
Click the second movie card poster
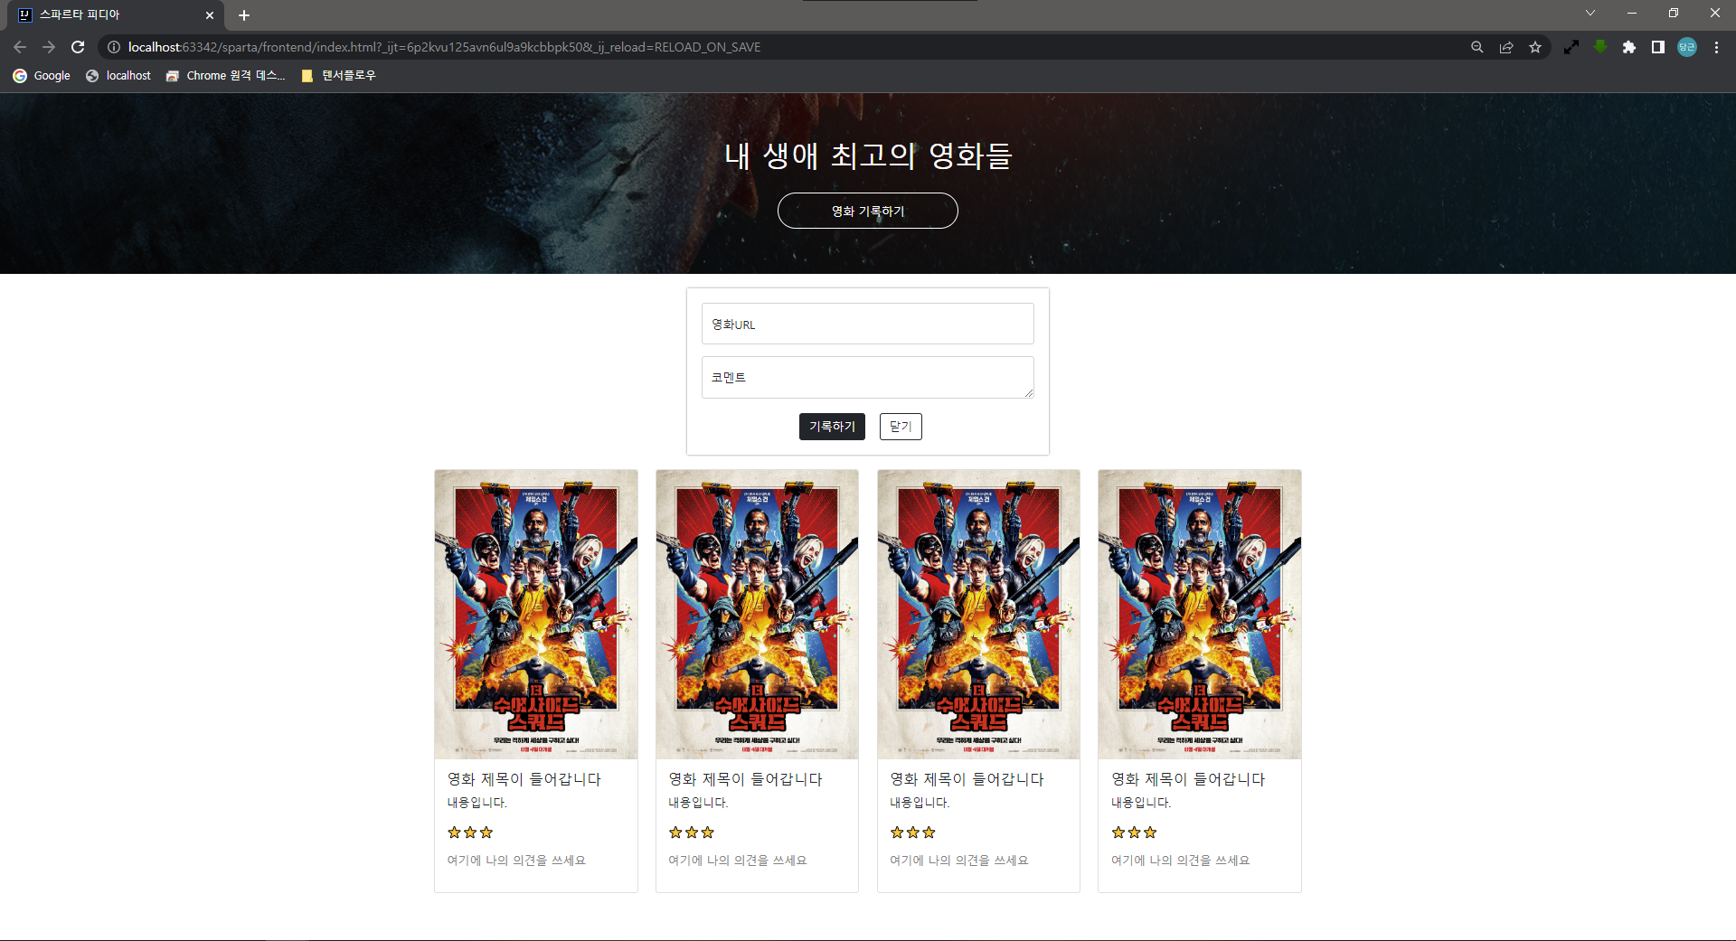pyautogui.click(x=757, y=614)
